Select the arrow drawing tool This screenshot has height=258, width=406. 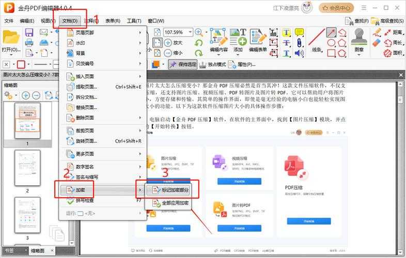coord(331,33)
